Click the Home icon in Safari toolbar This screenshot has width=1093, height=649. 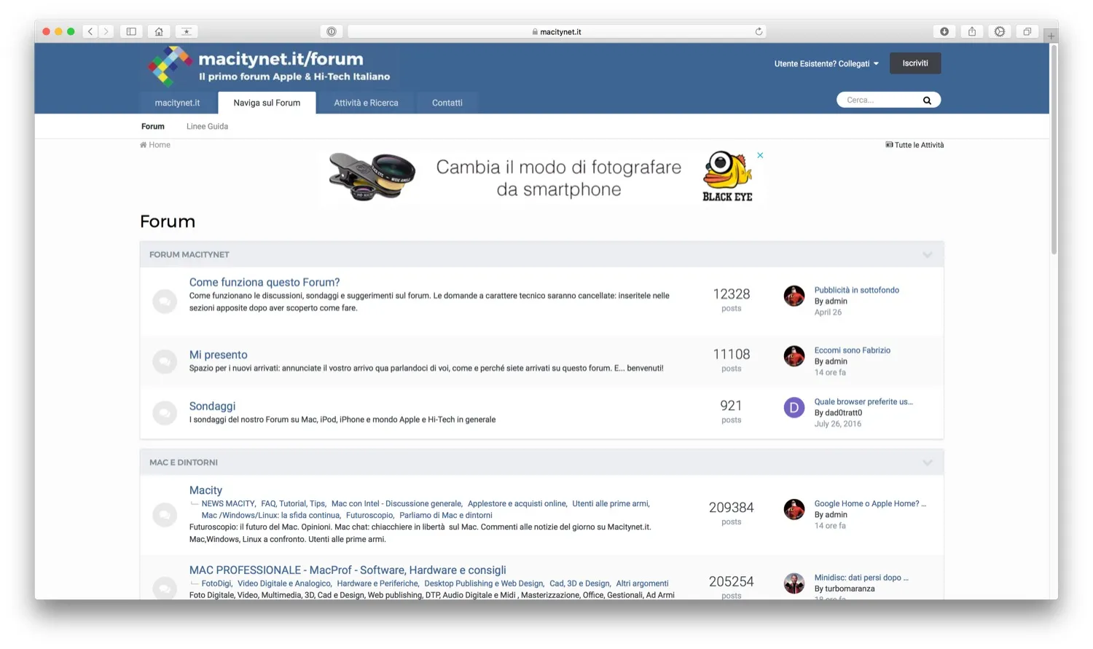click(x=159, y=31)
